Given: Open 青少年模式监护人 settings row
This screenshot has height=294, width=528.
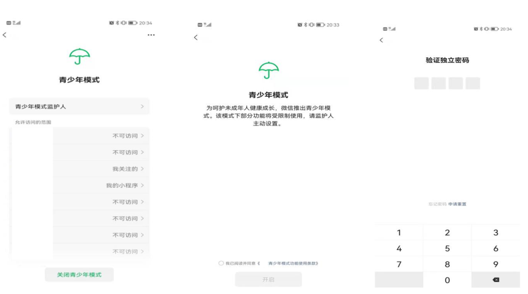Looking at the screenshot, I should coord(79,107).
